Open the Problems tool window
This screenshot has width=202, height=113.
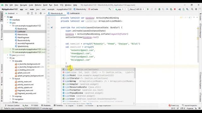[x=46, y=105]
